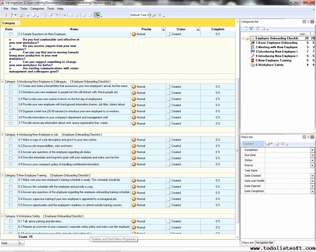Check Done box for task 2.3 Sample Questions
The image size is (316, 252).
click(x=11, y=34)
